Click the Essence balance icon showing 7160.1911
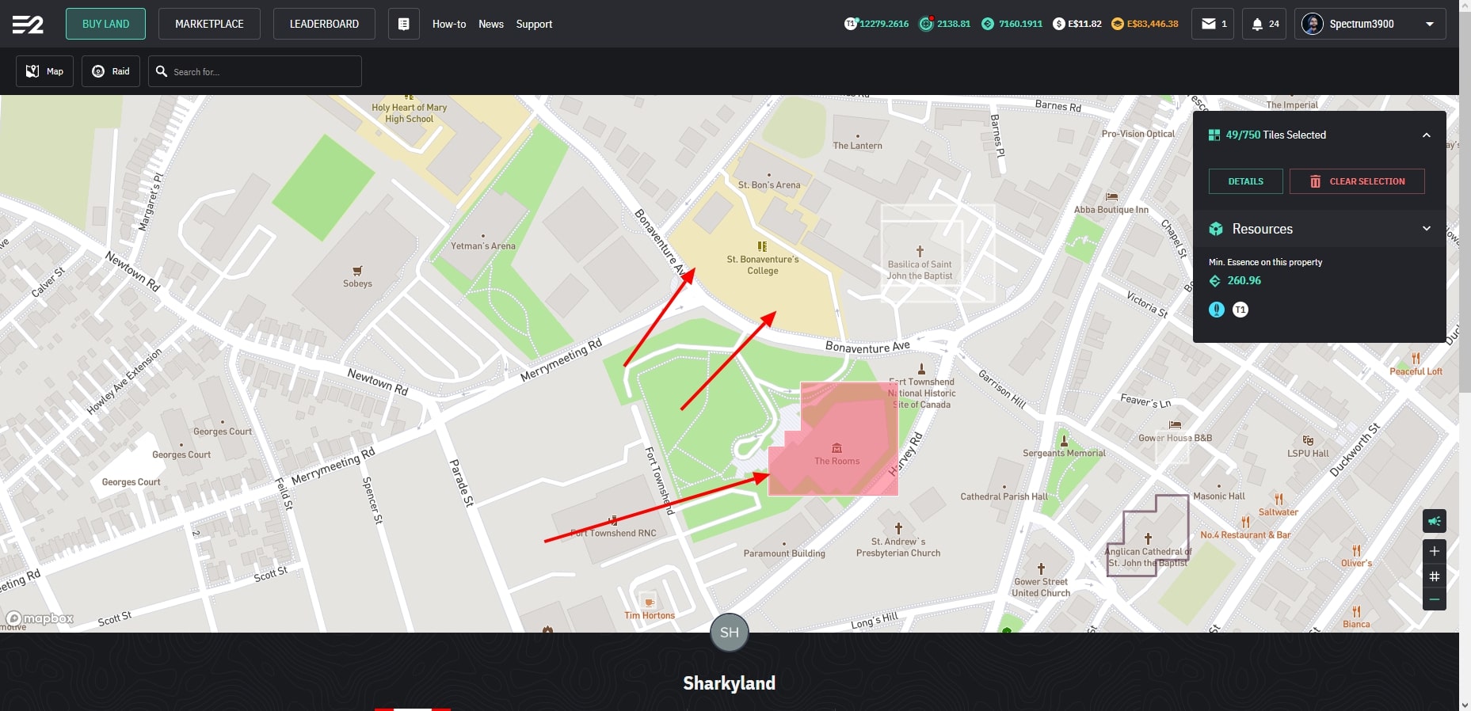The image size is (1471, 711). pyautogui.click(x=988, y=24)
